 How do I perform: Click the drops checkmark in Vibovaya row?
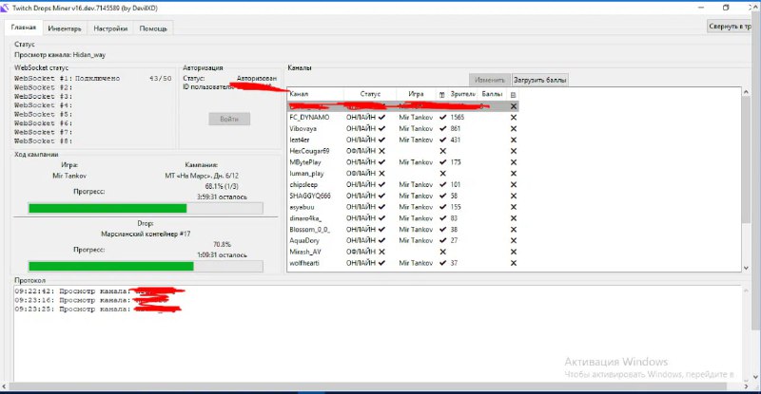pyautogui.click(x=442, y=128)
